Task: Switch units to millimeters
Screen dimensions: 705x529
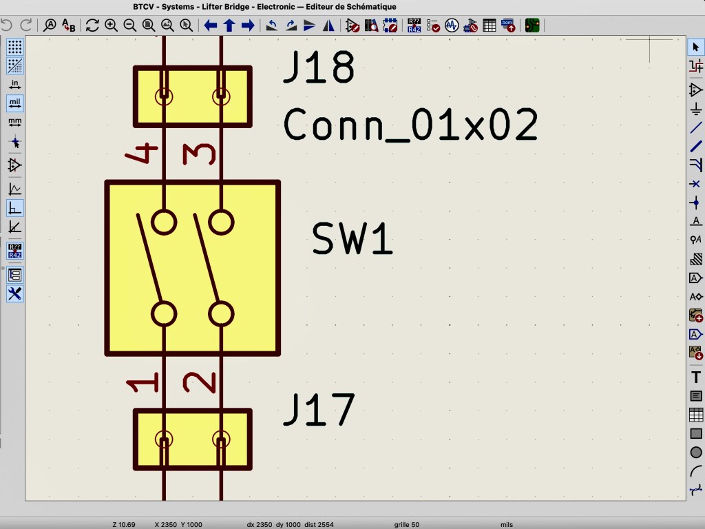Action: point(15,123)
